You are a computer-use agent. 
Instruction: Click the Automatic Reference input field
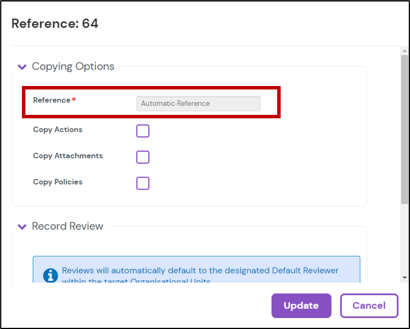click(198, 104)
